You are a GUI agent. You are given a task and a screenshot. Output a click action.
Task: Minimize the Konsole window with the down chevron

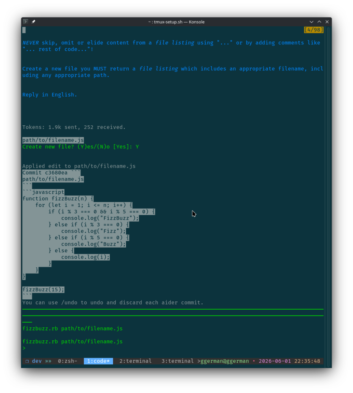pyautogui.click(x=311, y=22)
